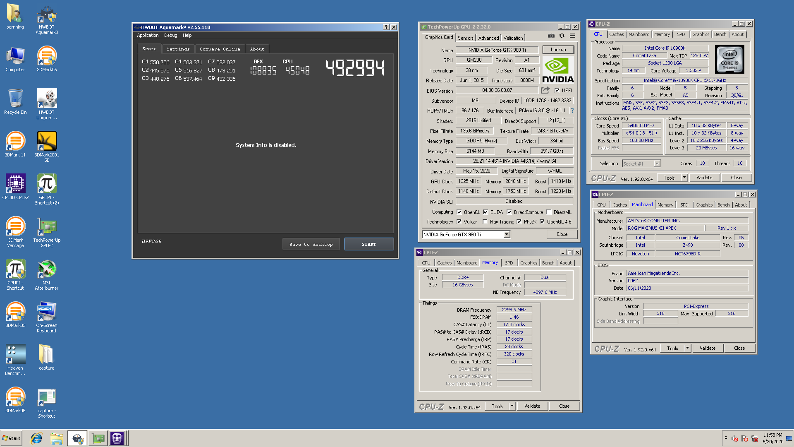
Task: Open the Caches tab in top CPU-Z window
Action: tap(616, 34)
